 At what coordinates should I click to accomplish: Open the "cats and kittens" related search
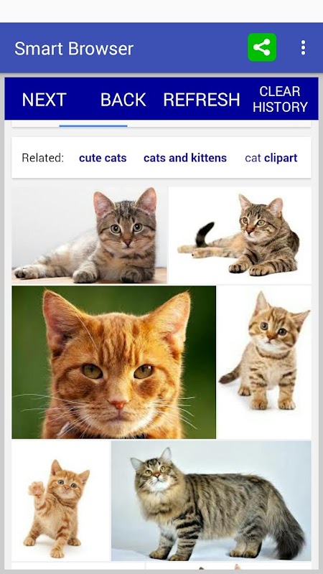tap(185, 158)
